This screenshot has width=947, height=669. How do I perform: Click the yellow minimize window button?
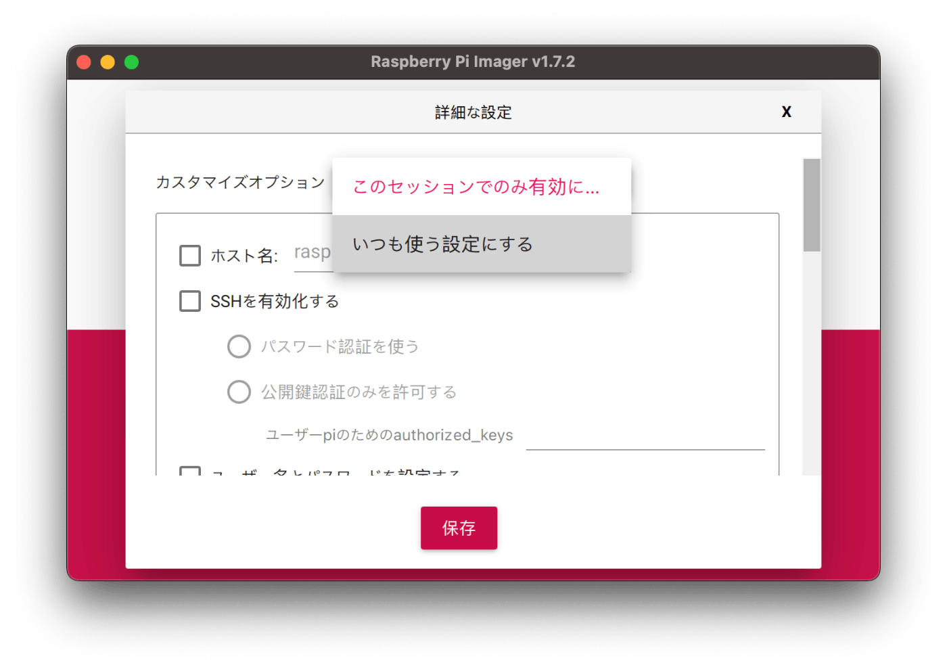click(x=108, y=62)
